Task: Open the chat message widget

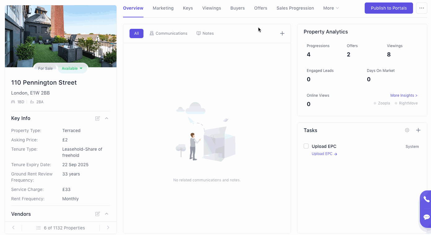Action: (x=427, y=217)
